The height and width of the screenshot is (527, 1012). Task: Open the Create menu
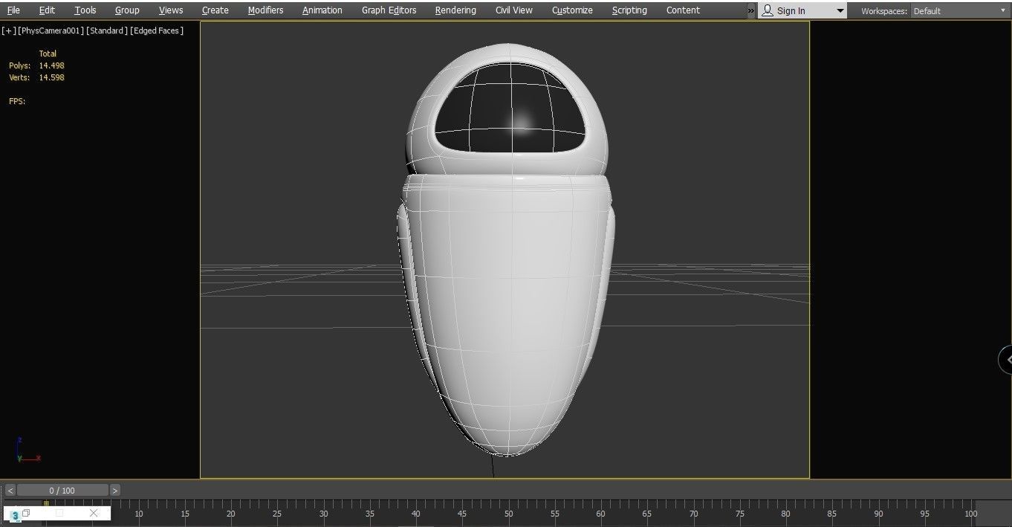point(215,10)
